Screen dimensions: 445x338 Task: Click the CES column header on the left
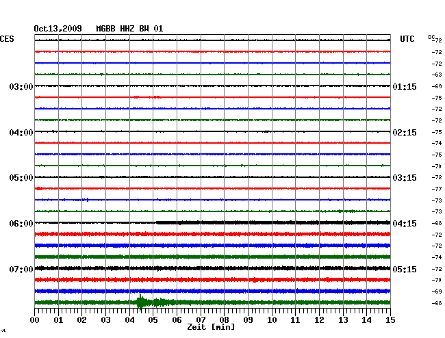tap(7, 39)
